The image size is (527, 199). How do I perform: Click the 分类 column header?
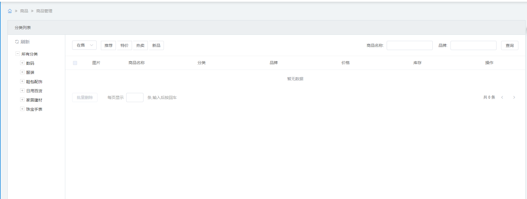coord(202,63)
